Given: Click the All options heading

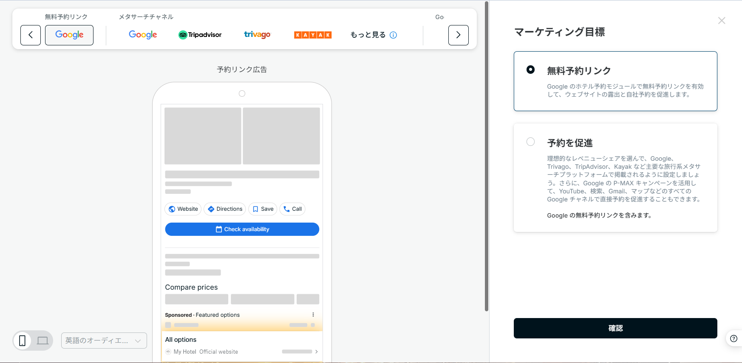Looking at the screenshot, I should pyautogui.click(x=181, y=340).
